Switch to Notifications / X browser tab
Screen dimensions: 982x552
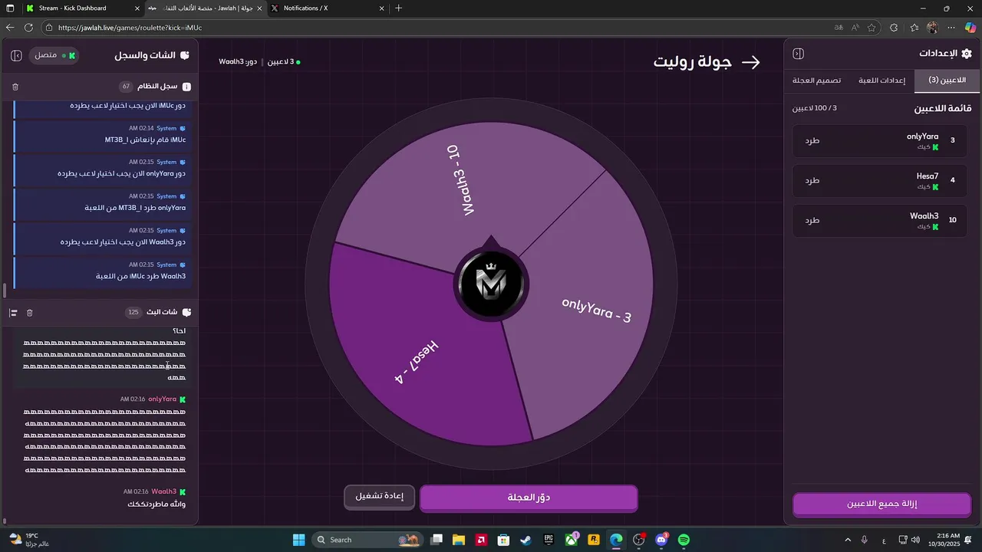tap(327, 8)
